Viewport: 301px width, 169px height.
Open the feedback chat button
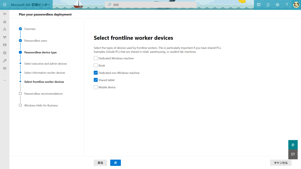pyautogui.click(x=293, y=154)
